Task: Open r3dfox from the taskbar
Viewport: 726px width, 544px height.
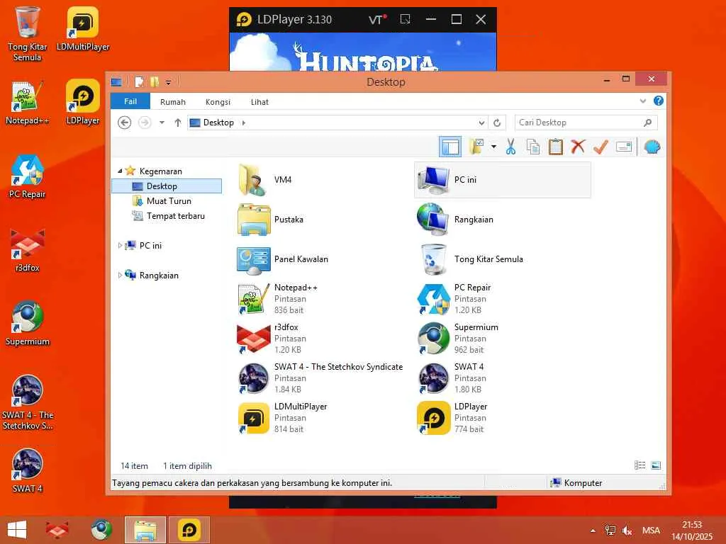Action: point(57,530)
